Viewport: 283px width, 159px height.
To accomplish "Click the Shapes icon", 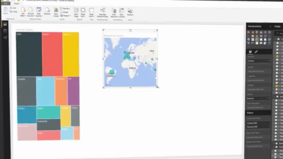I will point(61,16).
